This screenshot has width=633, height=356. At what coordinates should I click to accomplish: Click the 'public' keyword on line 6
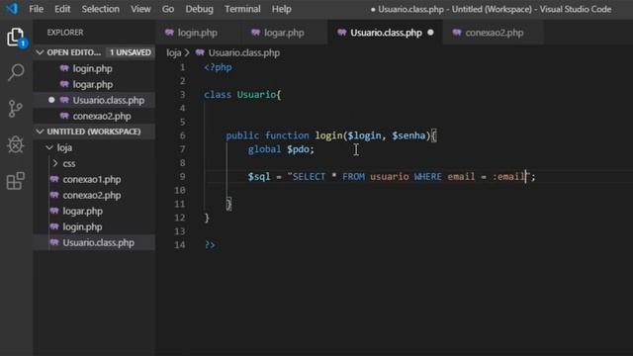(x=242, y=135)
